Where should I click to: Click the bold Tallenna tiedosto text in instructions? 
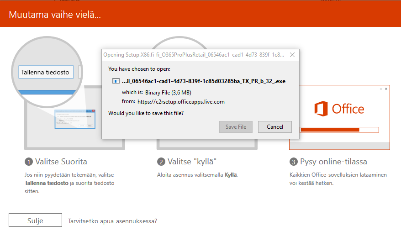click(x=47, y=183)
